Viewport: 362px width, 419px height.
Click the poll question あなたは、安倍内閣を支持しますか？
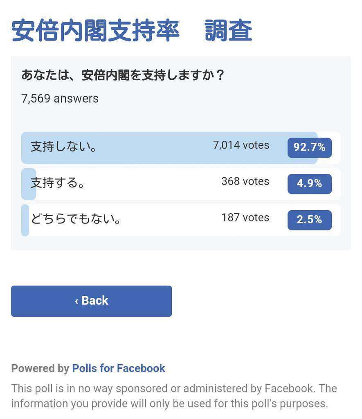coord(123,75)
